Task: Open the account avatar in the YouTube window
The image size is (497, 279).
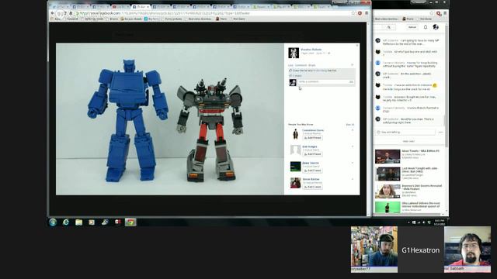Action: tap(436, 27)
